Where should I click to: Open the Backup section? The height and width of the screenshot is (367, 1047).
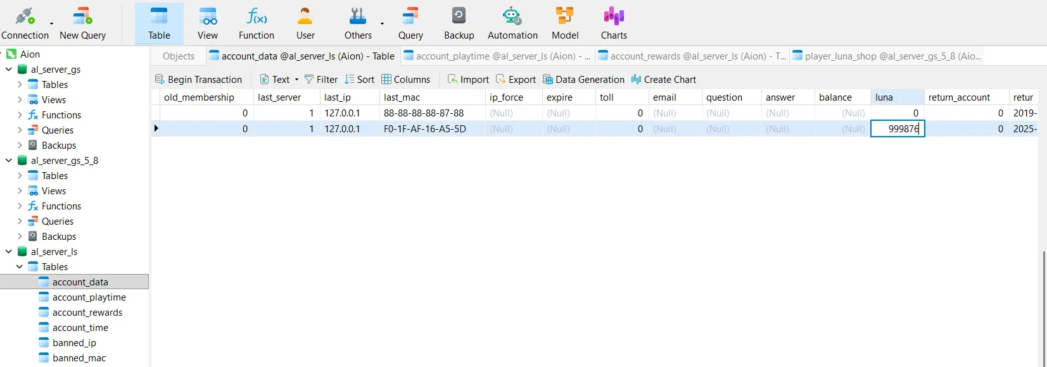tap(459, 23)
